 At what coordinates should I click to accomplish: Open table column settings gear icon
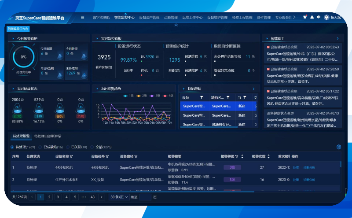tap(339, 147)
